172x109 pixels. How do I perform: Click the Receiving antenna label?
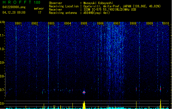point(63,13)
